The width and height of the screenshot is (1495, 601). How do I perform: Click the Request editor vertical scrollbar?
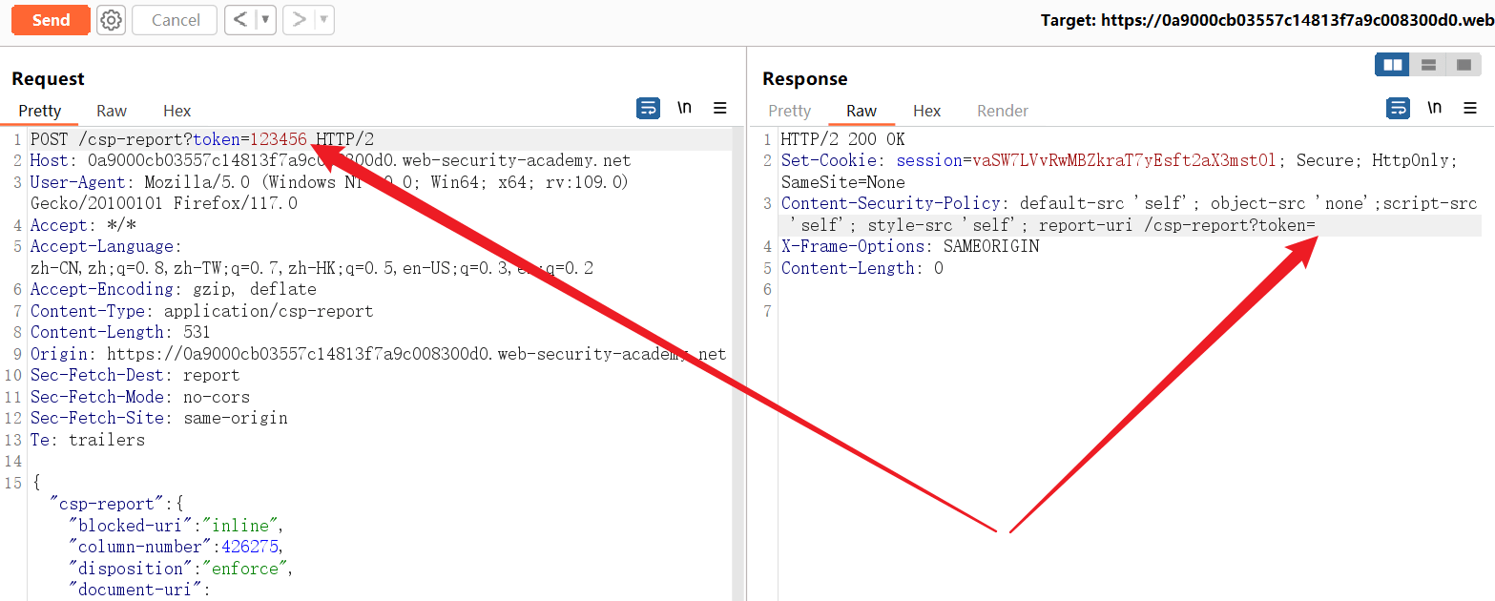click(737, 363)
